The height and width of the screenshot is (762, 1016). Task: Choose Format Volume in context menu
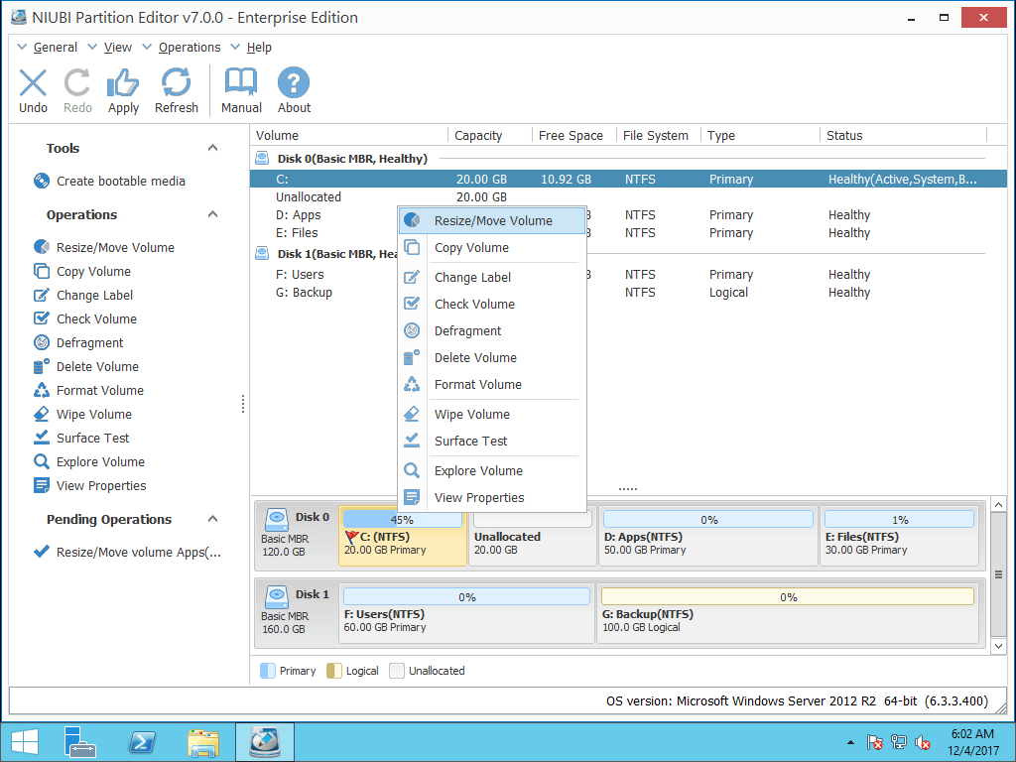coord(492,384)
